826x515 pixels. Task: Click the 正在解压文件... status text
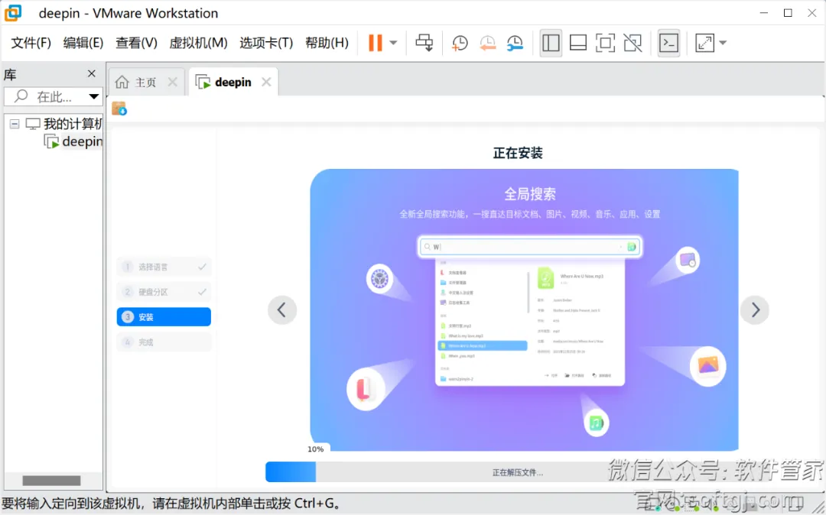point(517,472)
